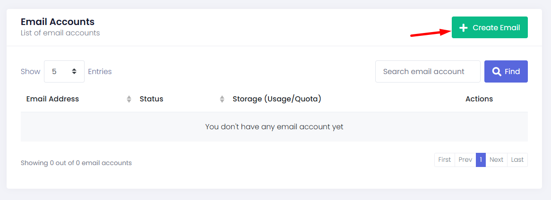The image size is (551, 200).
Task: Open the Show entries dropdown
Action: [x=64, y=72]
